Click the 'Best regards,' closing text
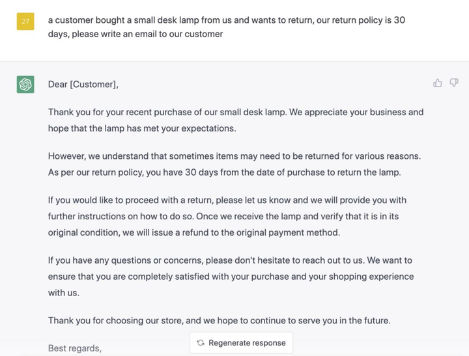This screenshot has width=469, height=356. 75,348
